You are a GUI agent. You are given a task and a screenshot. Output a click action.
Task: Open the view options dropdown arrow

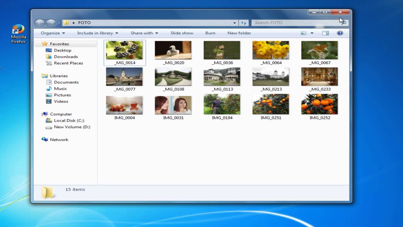pyautogui.click(x=312, y=33)
